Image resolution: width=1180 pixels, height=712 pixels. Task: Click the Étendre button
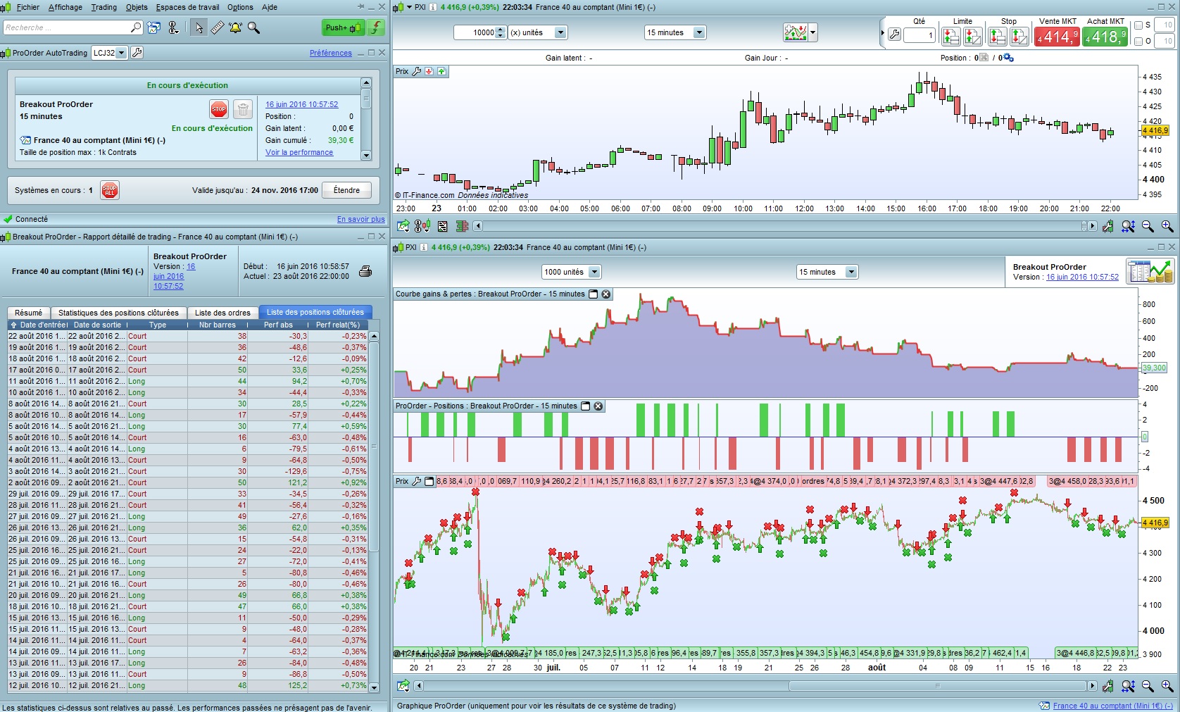pos(346,190)
